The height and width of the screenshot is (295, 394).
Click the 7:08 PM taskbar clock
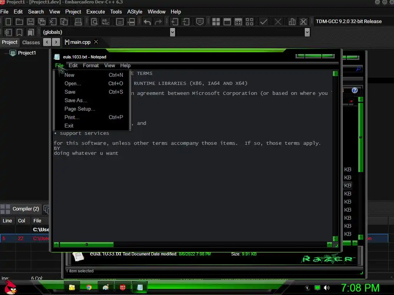[360, 288]
